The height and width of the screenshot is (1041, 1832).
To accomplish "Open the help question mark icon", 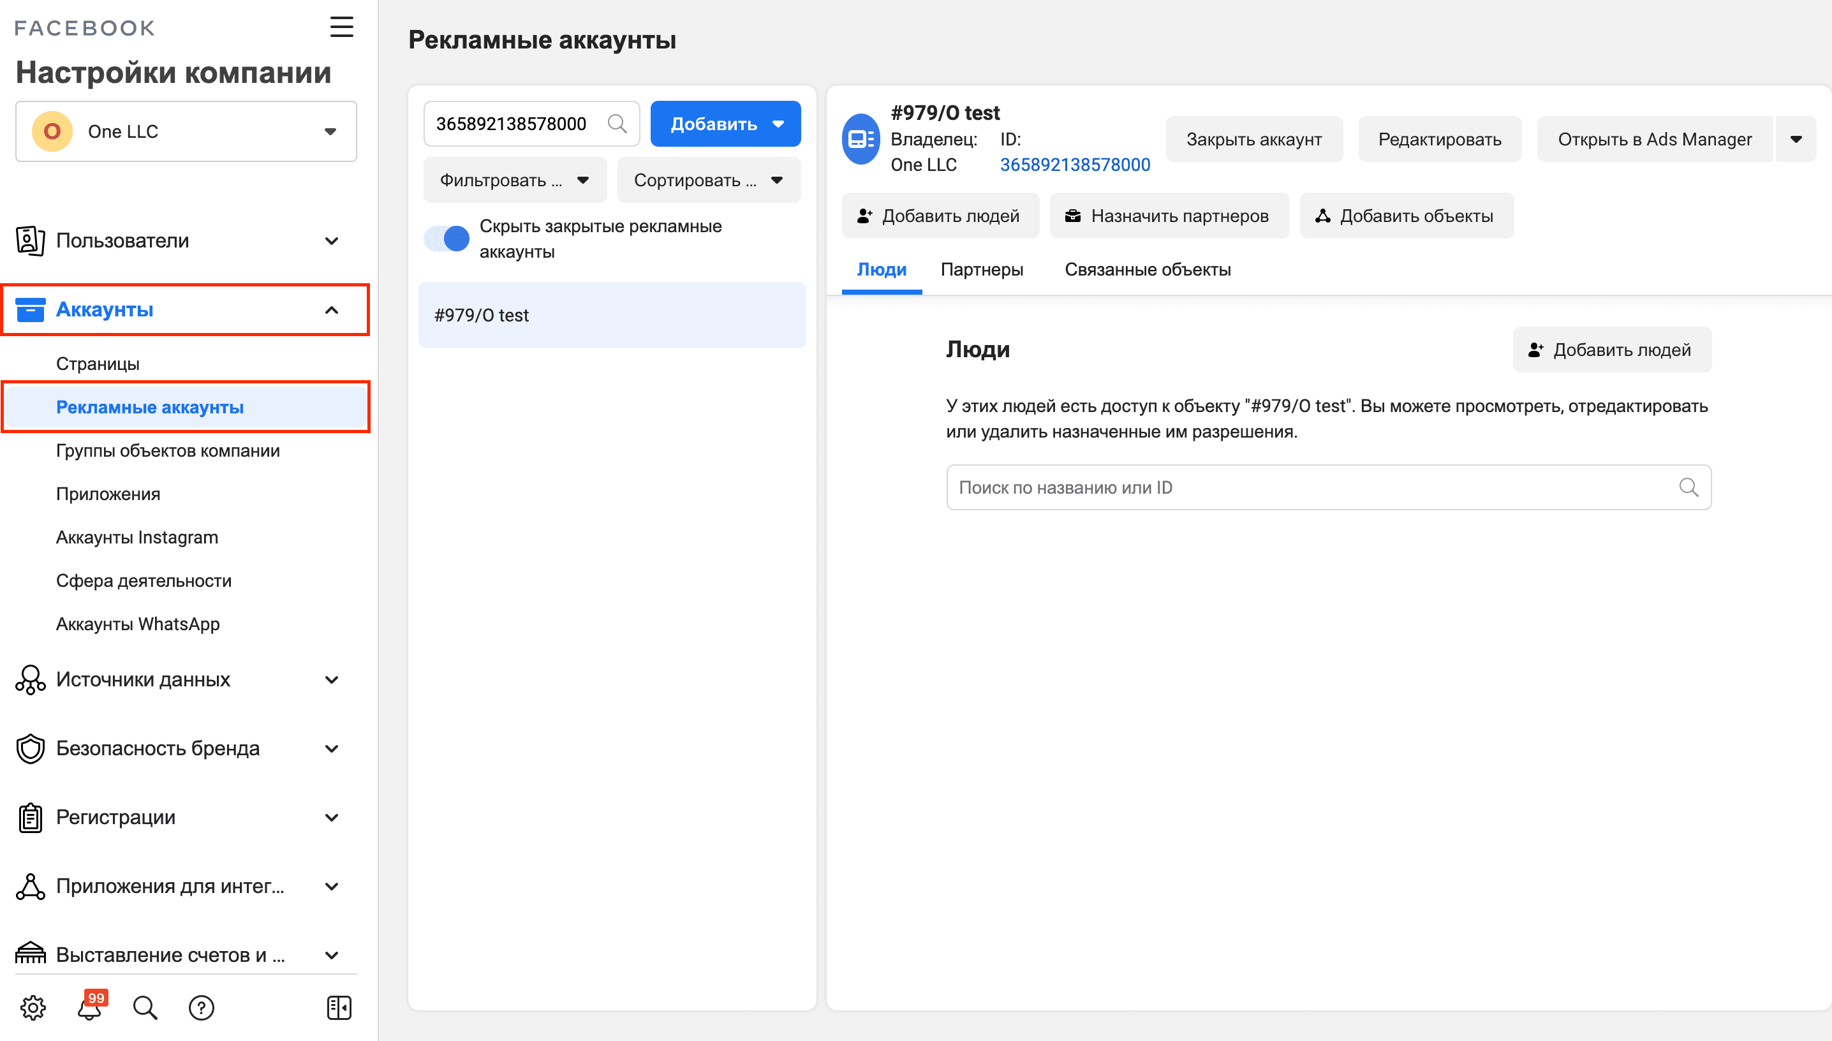I will (202, 1007).
